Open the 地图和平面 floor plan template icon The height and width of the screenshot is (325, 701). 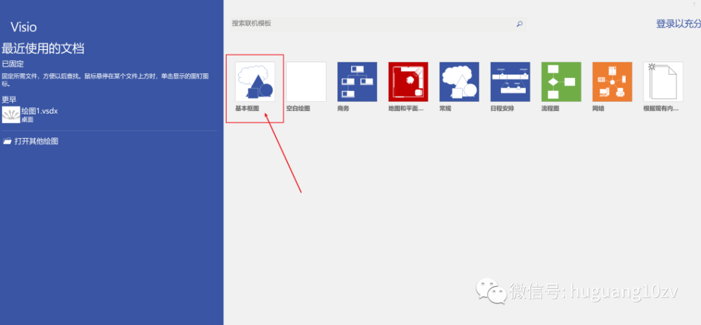tap(408, 82)
